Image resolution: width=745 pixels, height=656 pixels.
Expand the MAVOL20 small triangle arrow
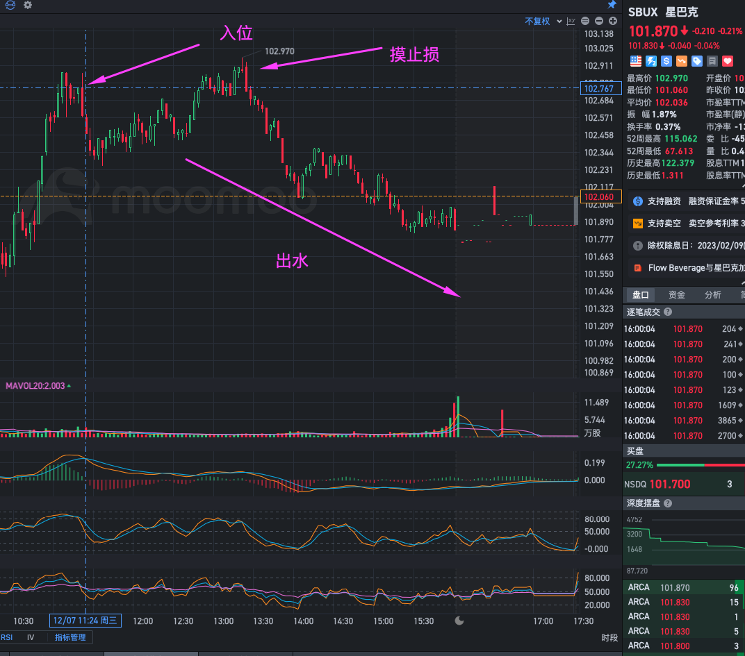click(69, 385)
